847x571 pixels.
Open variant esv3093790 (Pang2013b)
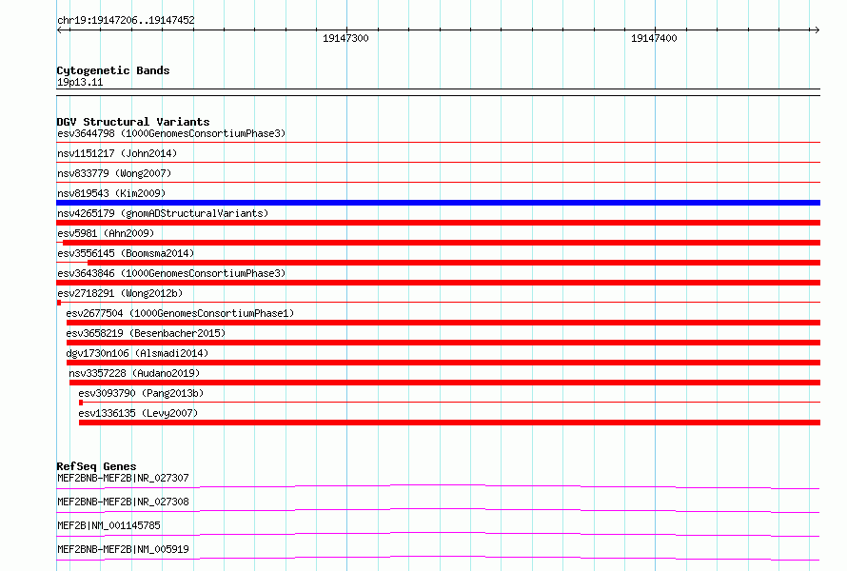coord(141,393)
